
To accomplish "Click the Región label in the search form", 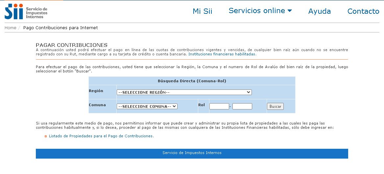I will coord(96,91).
